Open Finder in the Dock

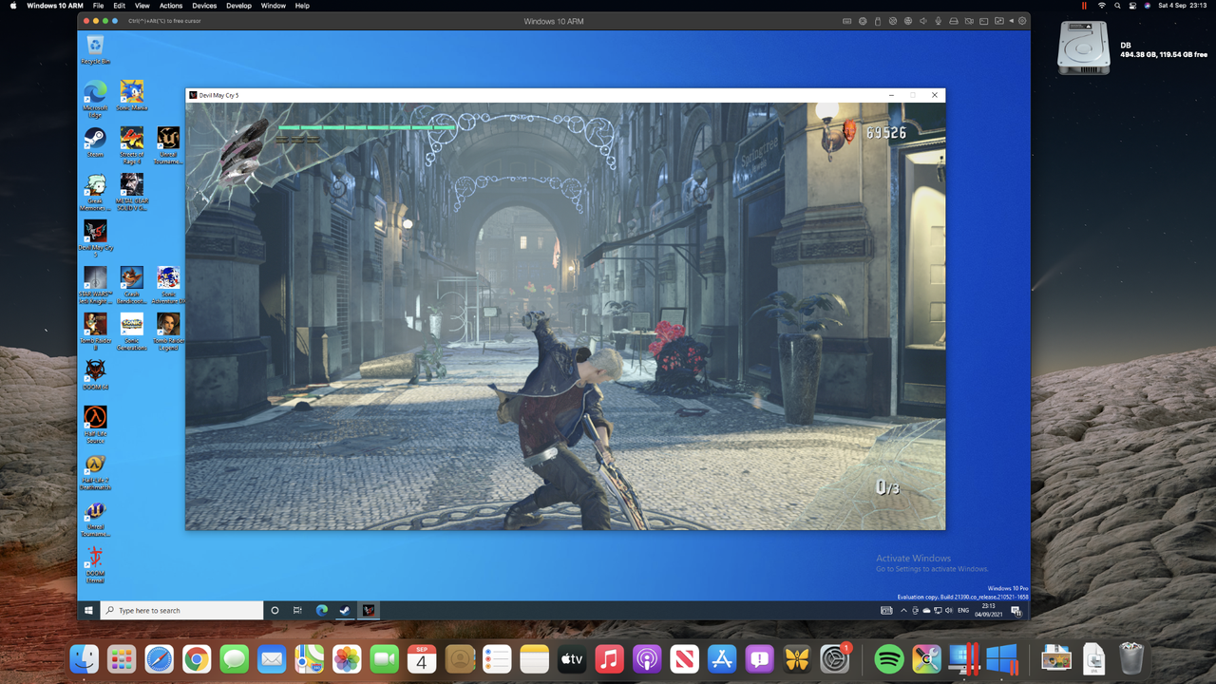pyautogui.click(x=85, y=658)
